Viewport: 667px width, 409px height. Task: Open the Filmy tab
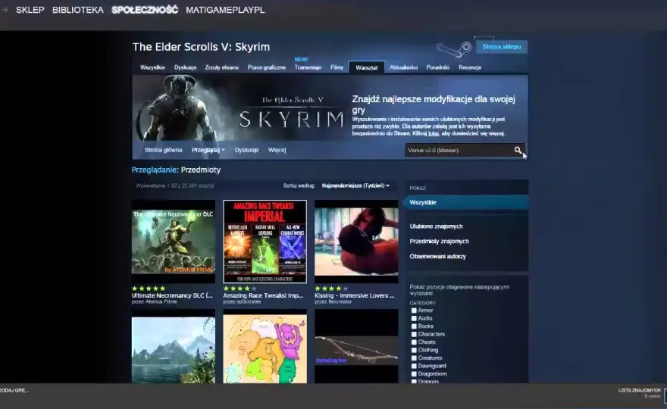[x=337, y=67]
